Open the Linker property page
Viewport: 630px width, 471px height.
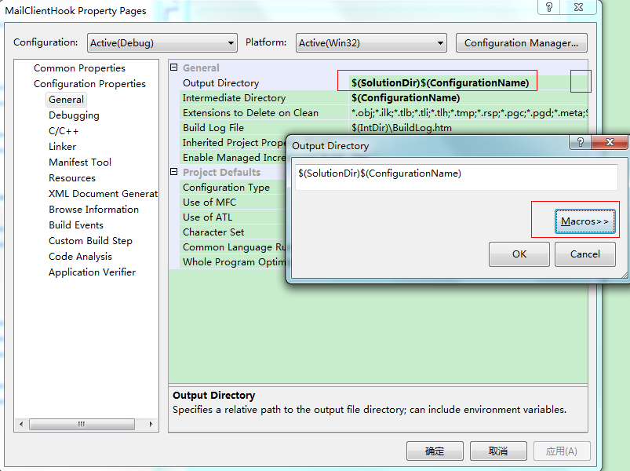tap(62, 147)
